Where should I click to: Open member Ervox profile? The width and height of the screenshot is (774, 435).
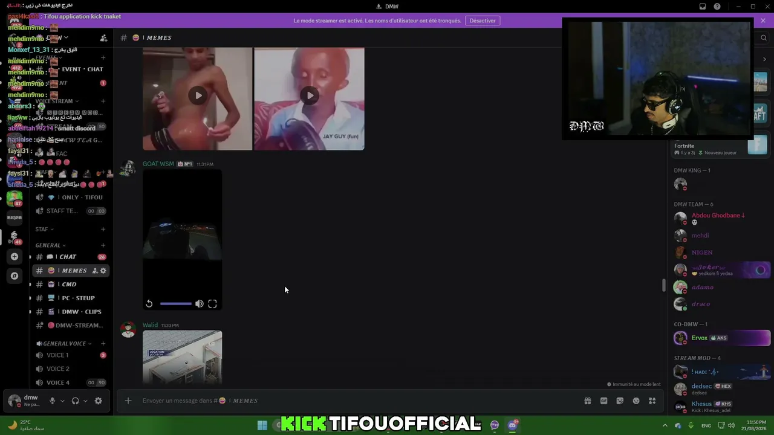click(x=721, y=338)
